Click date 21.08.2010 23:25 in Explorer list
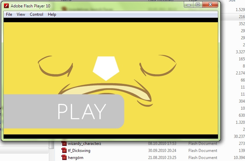Screen dimensions: 245x161 (x=162, y=158)
